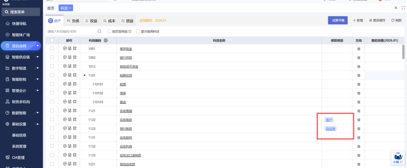Switch to the 负债 tab
The height and width of the screenshot is (168, 407).
pos(73,21)
